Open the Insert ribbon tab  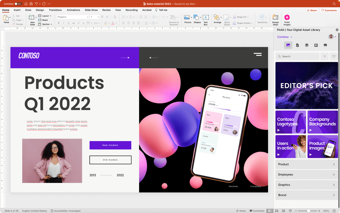pos(17,10)
